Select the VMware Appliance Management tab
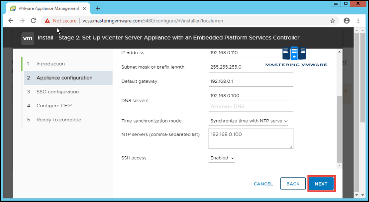Image resolution: width=369 pixels, height=202 pixels. tap(48, 8)
